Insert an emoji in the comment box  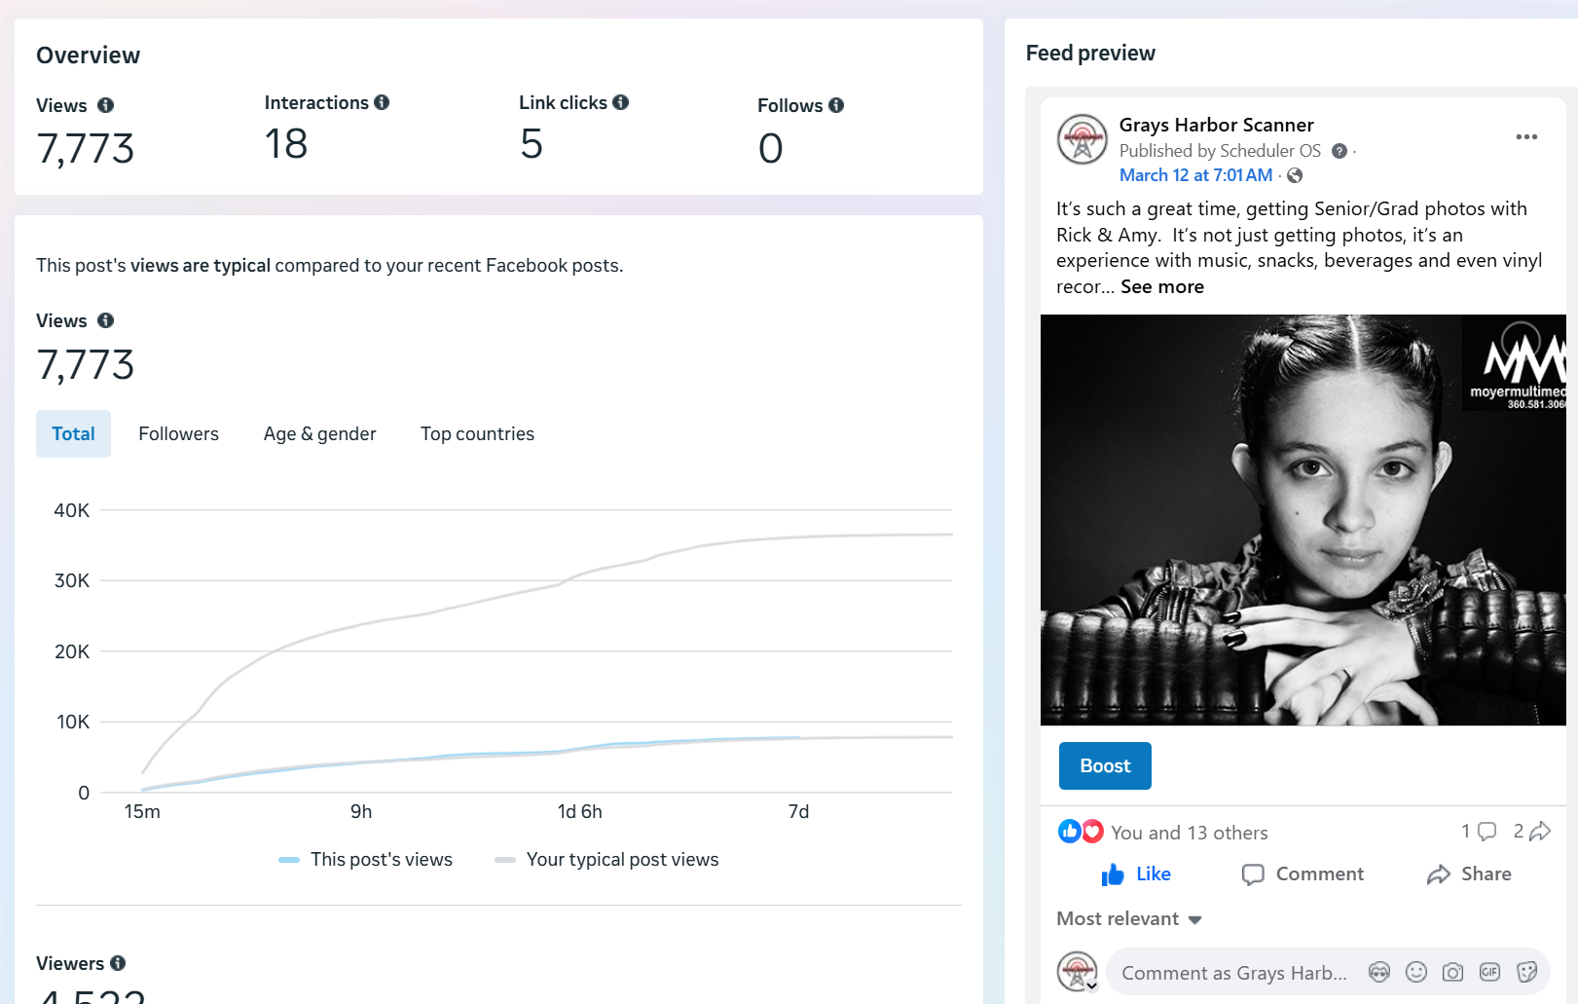pyautogui.click(x=1416, y=972)
